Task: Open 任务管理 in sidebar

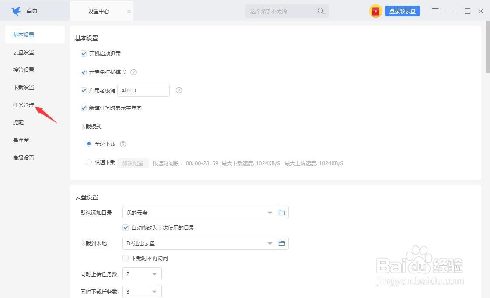Action: point(24,105)
